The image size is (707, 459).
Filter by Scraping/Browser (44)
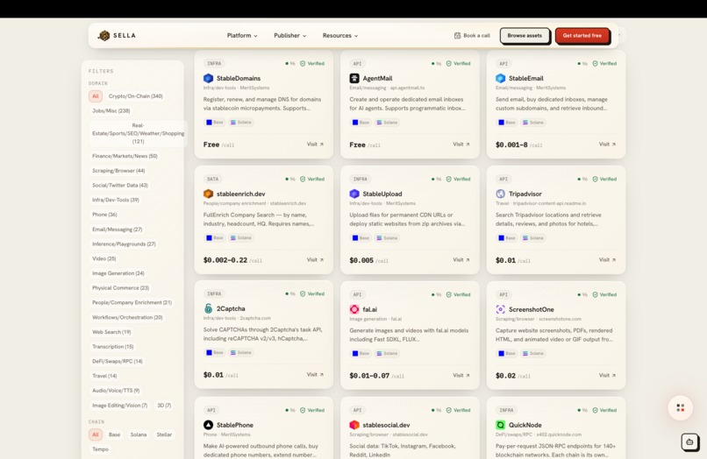[118, 171]
